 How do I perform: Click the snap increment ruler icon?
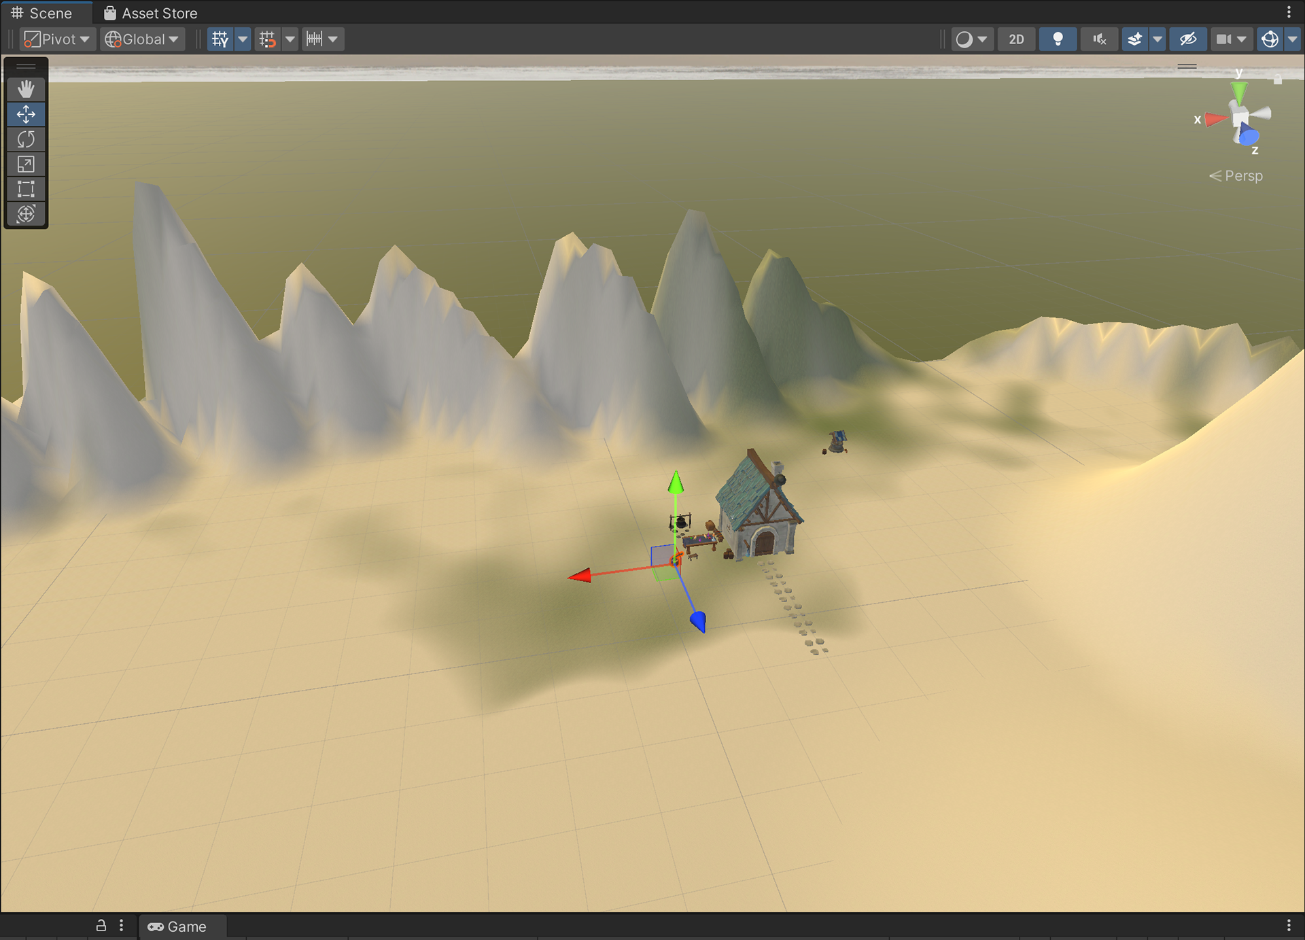[x=314, y=39]
